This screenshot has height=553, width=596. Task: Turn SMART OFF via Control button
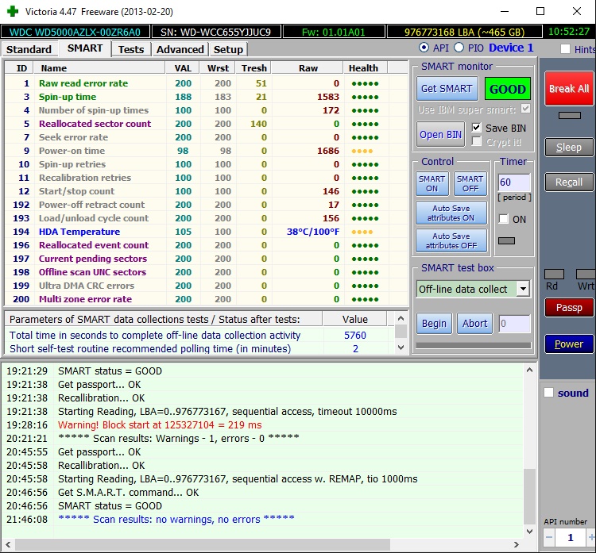point(470,184)
